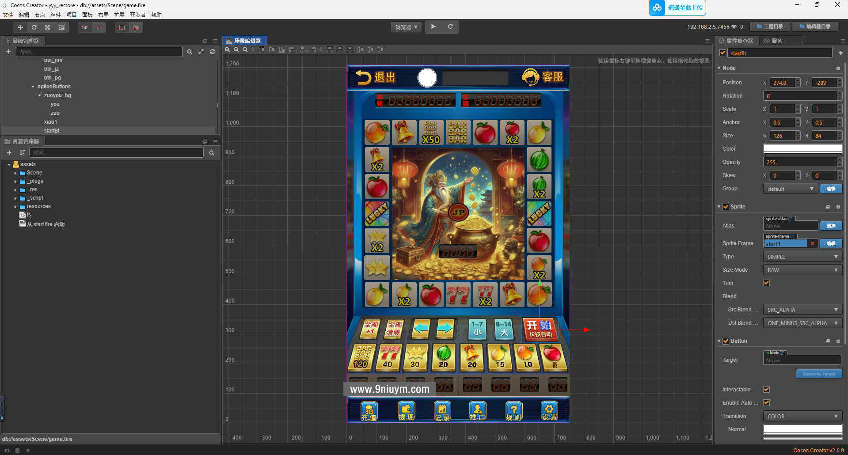The width and height of the screenshot is (848, 455).
Task: Click the refresh preview icon
Action: 450,27
